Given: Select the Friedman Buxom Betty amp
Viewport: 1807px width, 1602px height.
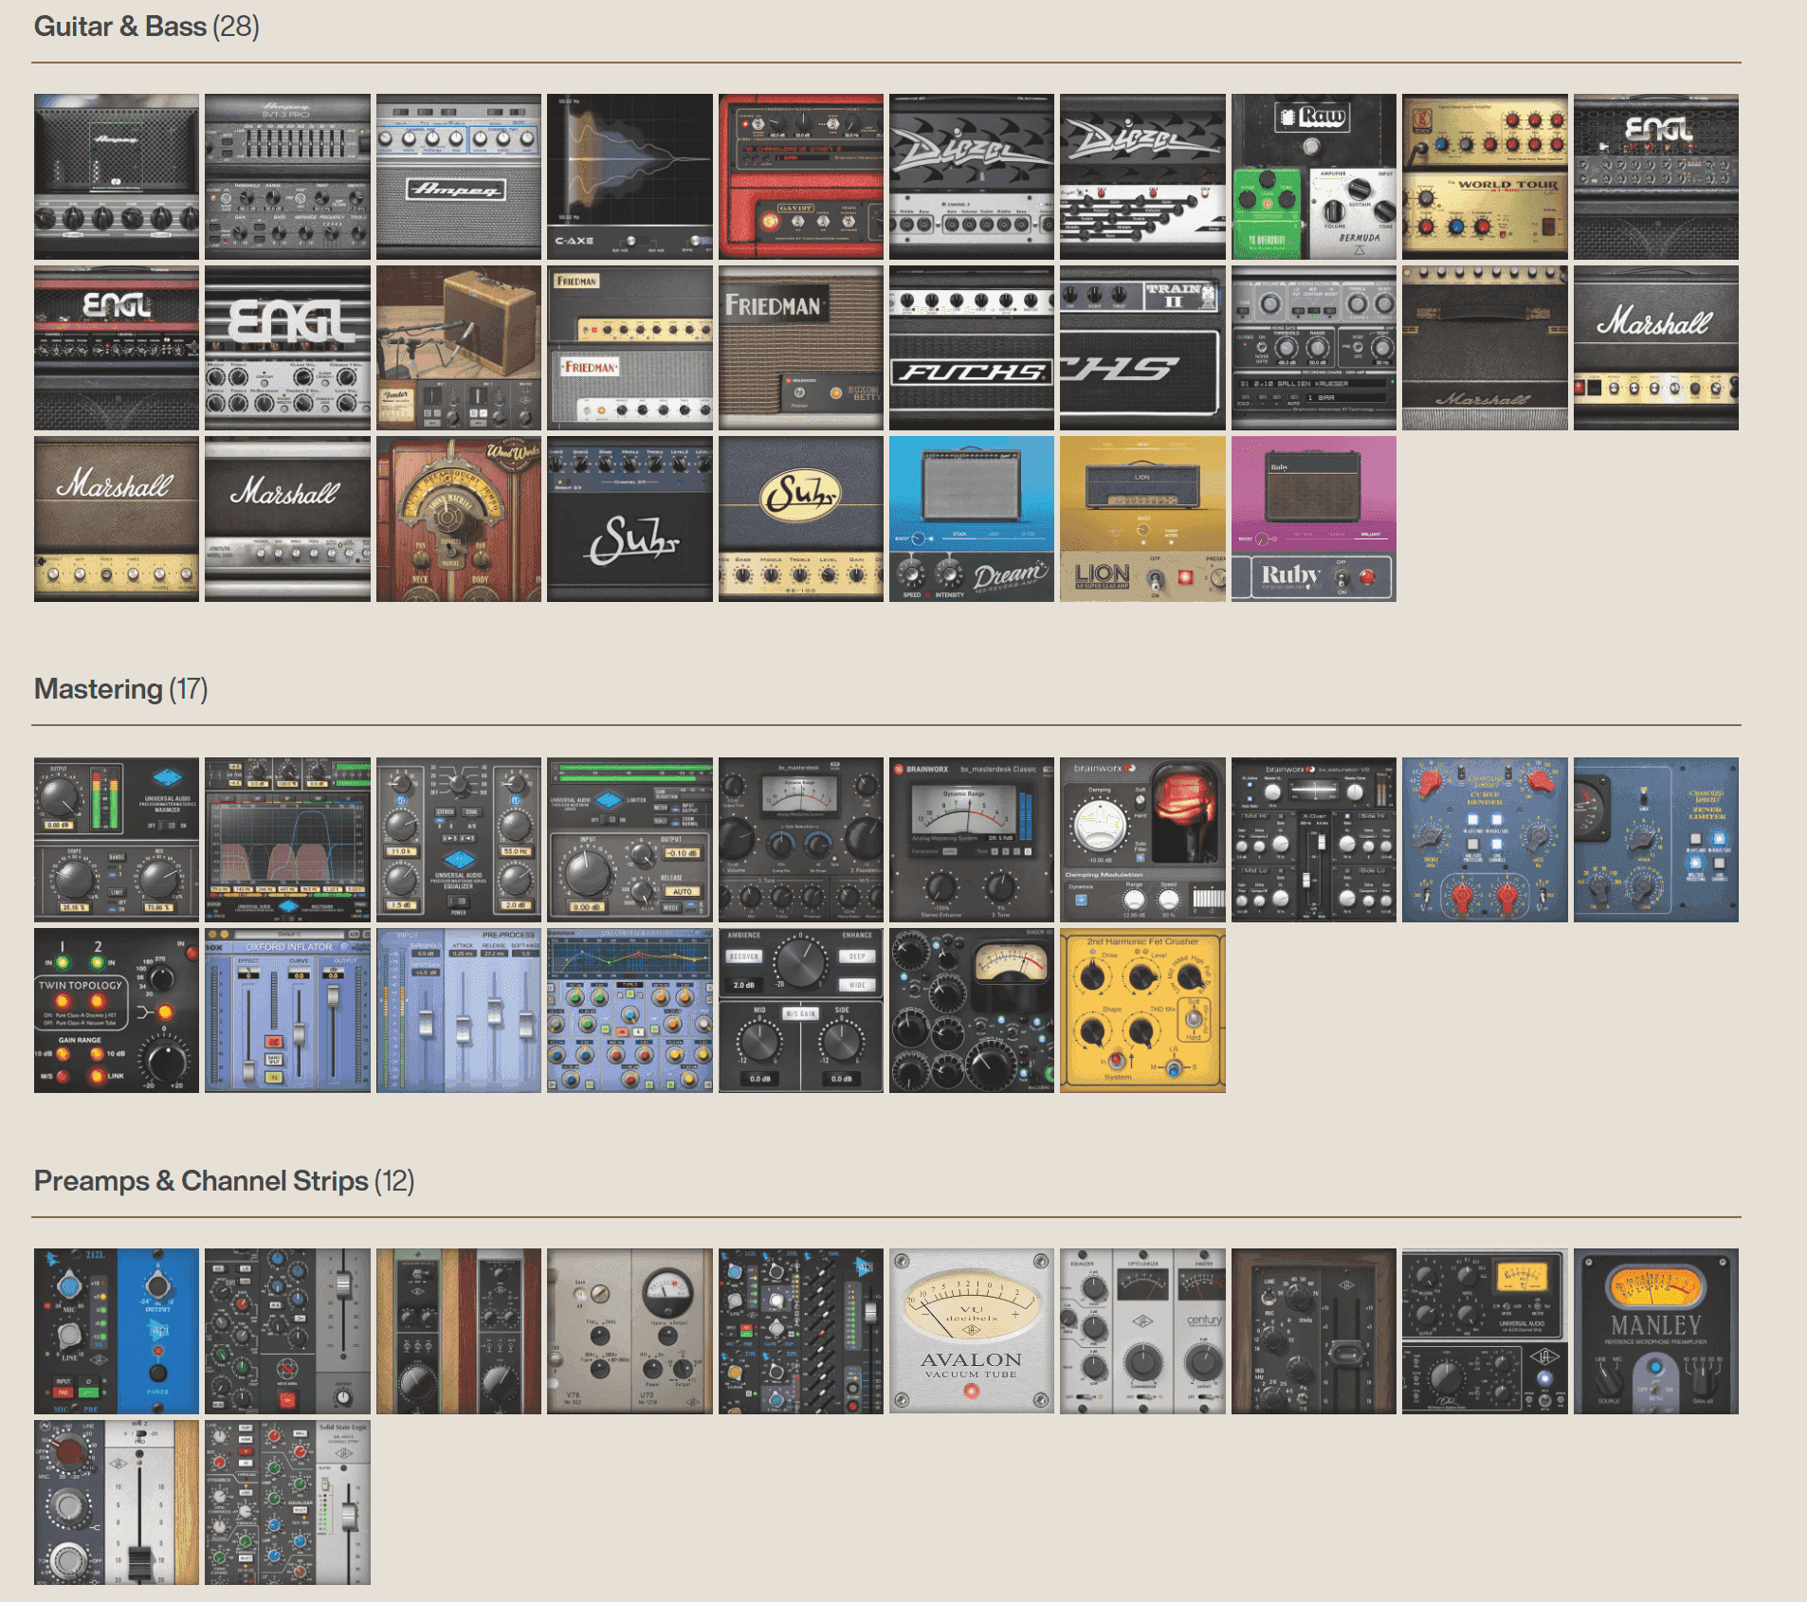Looking at the screenshot, I should pyautogui.click(x=801, y=348).
